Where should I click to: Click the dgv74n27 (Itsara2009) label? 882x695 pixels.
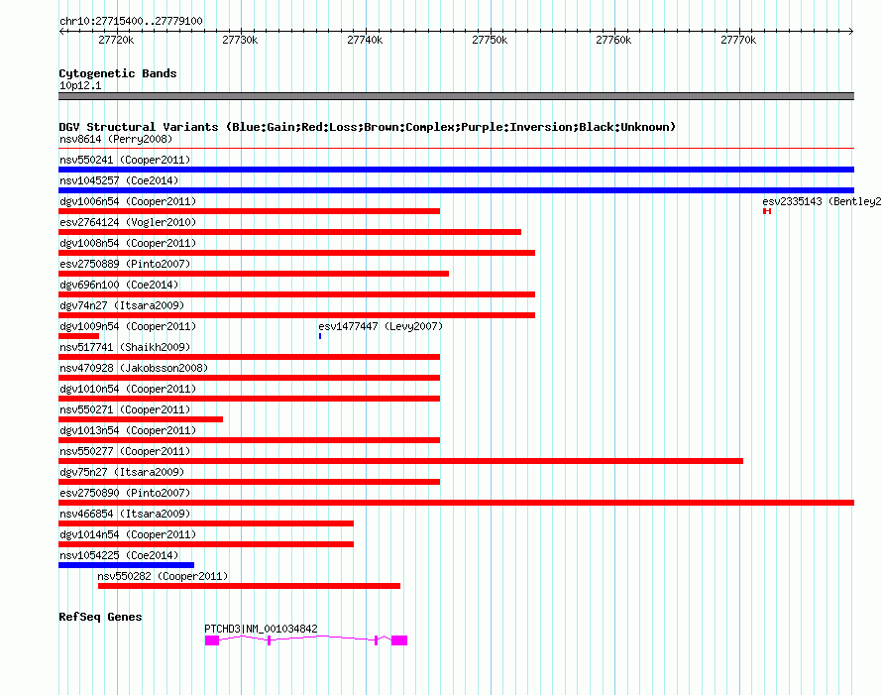click(x=122, y=305)
